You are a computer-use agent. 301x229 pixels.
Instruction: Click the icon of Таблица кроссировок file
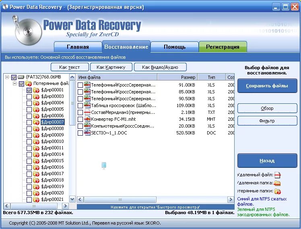(x=87, y=105)
